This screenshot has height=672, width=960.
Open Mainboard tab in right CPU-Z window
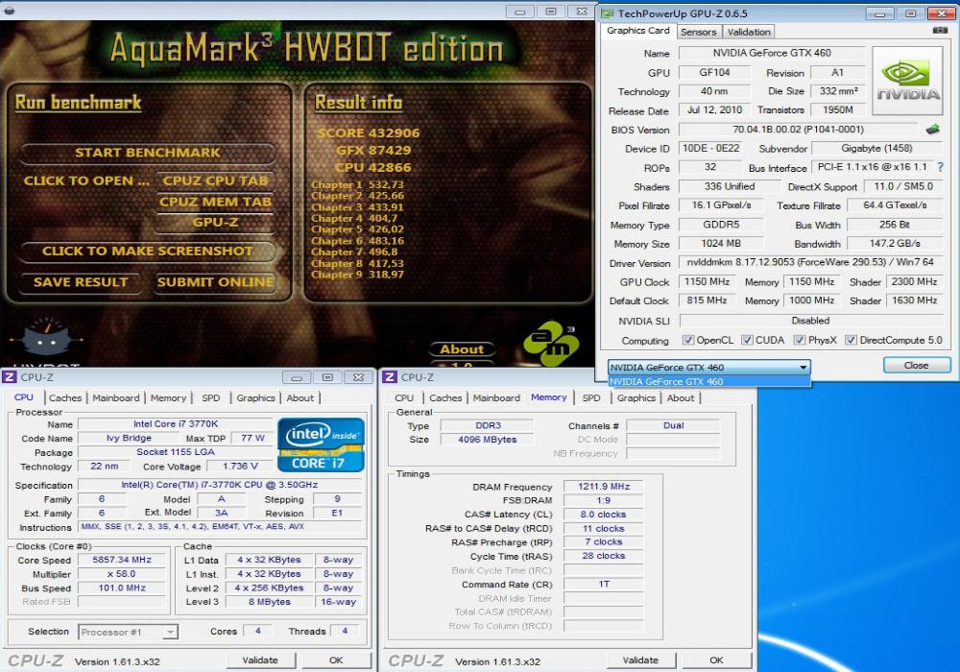[496, 397]
